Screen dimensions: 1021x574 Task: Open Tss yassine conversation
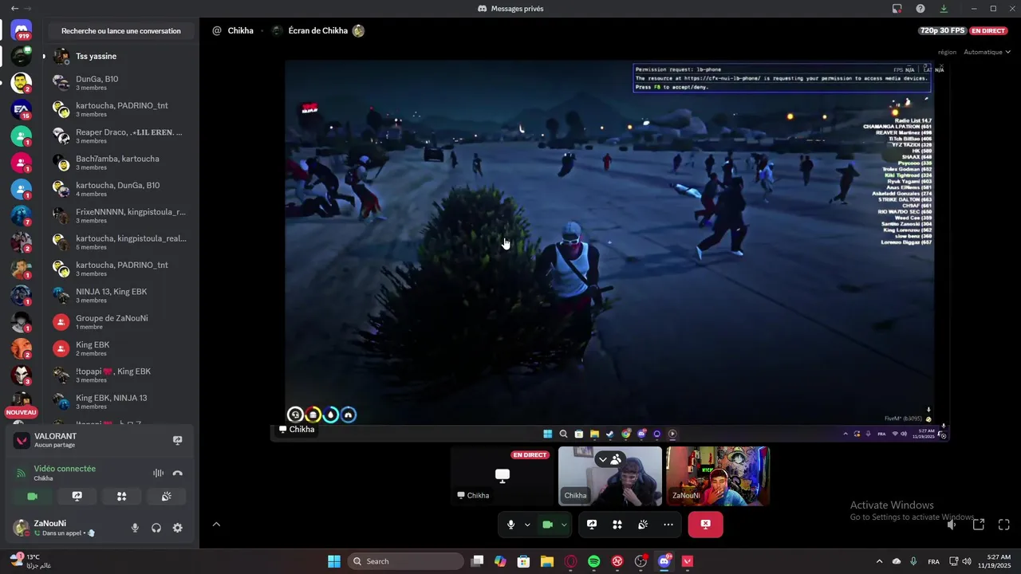[x=120, y=57]
